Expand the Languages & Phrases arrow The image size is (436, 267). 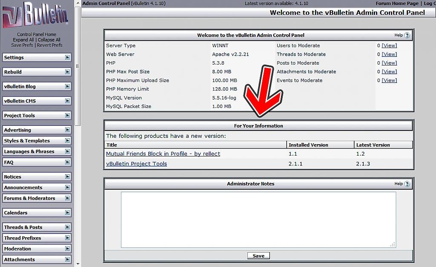[67, 151]
